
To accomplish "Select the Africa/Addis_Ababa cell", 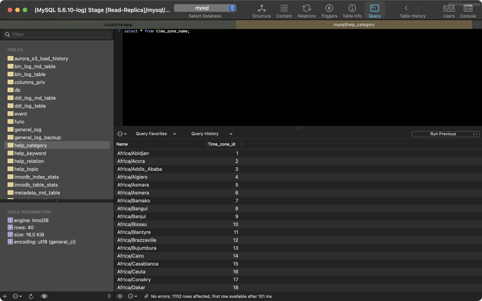I will pyautogui.click(x=140, y=169).
